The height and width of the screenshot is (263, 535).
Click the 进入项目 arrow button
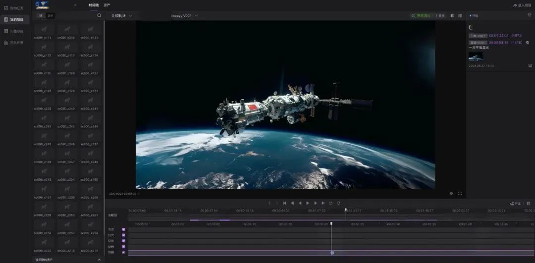tap(522, 5)
